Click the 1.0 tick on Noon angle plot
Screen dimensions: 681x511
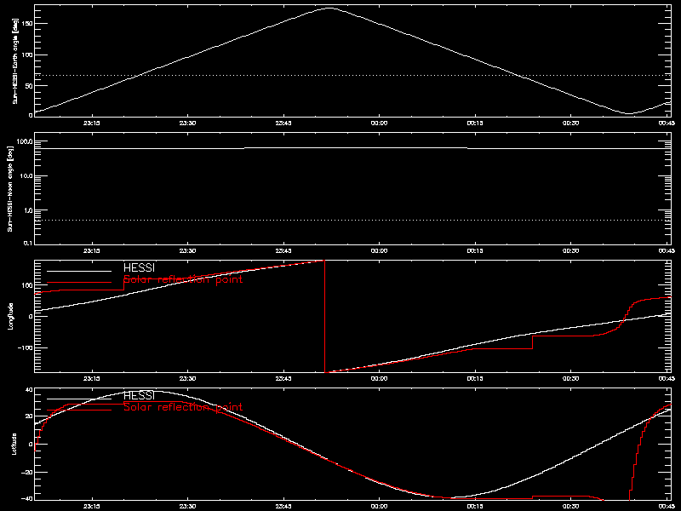(x=28, y=210)
